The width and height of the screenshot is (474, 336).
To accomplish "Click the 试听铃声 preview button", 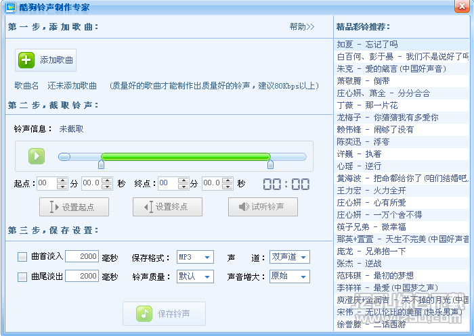I will (263, 207).
